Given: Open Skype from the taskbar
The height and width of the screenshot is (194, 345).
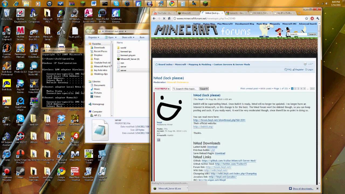Looking at the screenshot, I should 116,4.
